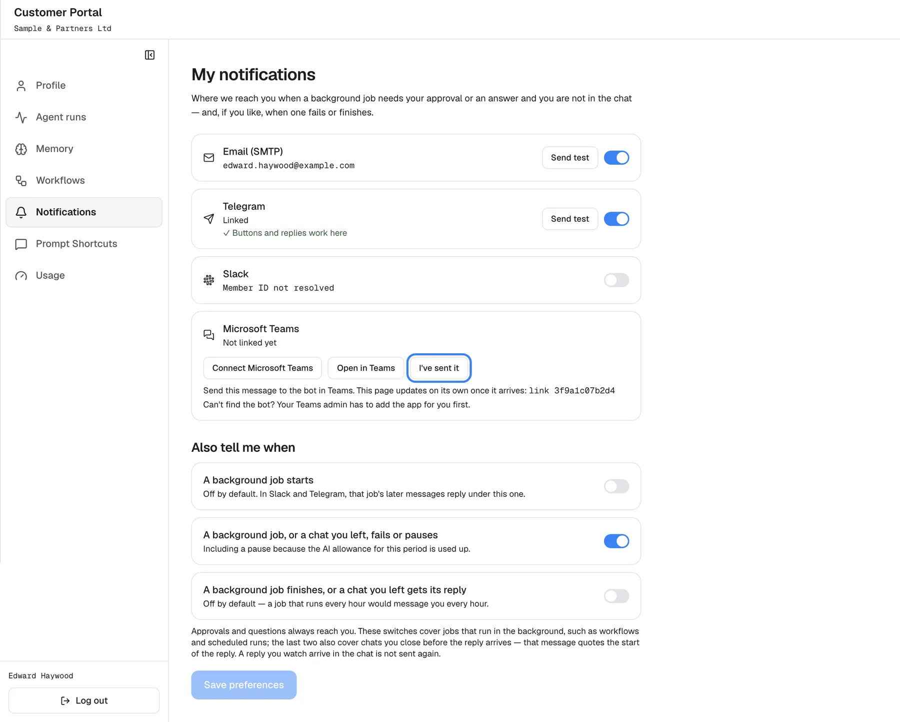The image size is (900, 722).
Task: Click 'Buttons and replies work here' text
Action: 289,233
